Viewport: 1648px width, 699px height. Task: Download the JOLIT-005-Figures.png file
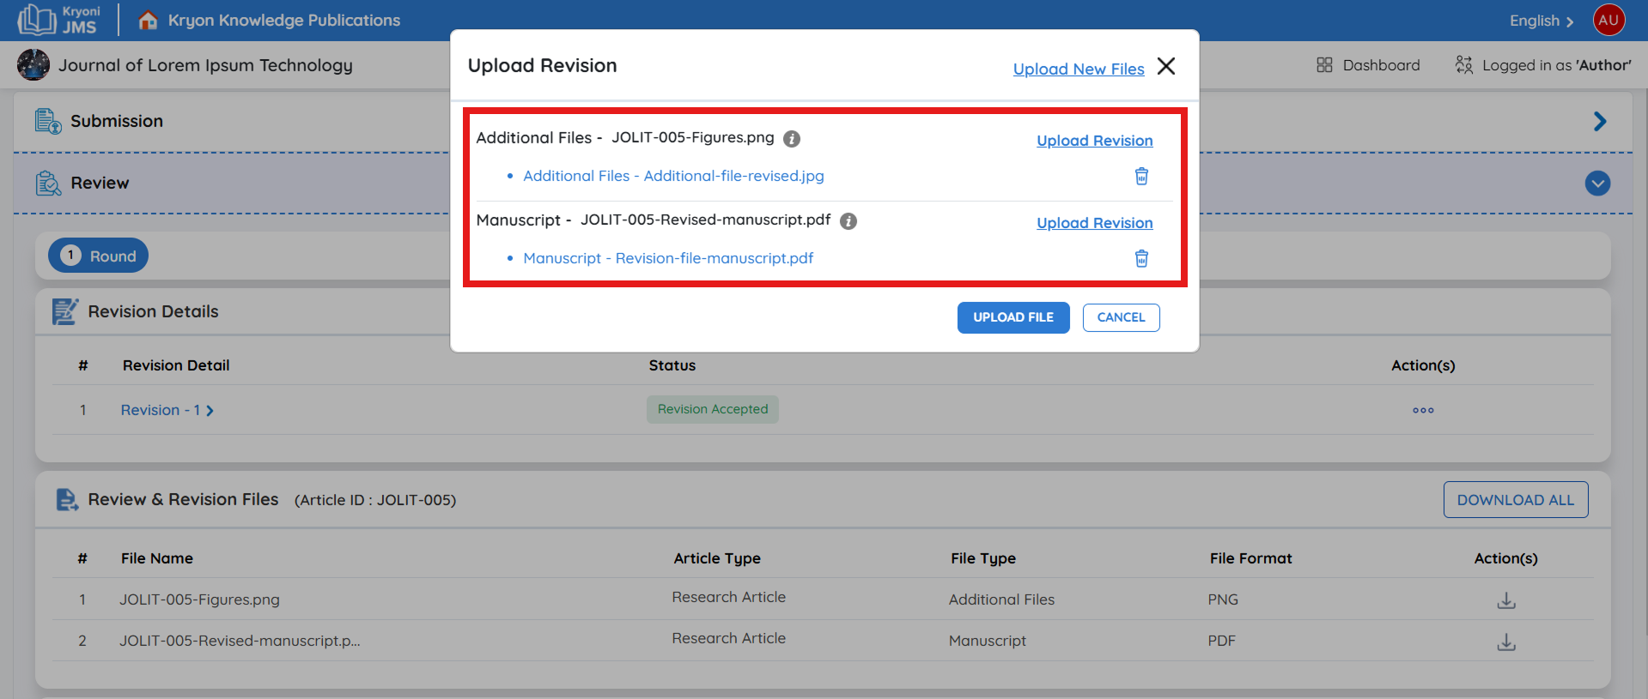coord(1505,600)
